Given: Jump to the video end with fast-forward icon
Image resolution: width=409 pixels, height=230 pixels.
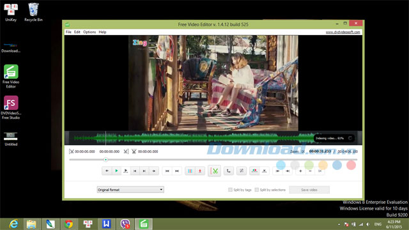Looking at the screenshot, I should coord(177,171).
